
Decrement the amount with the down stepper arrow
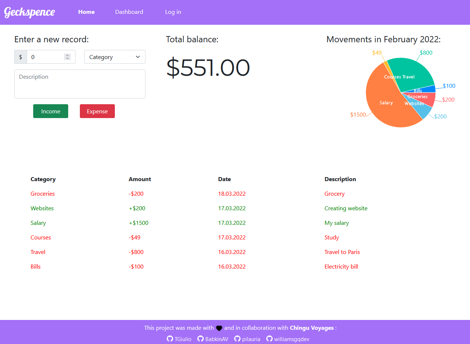67,59
